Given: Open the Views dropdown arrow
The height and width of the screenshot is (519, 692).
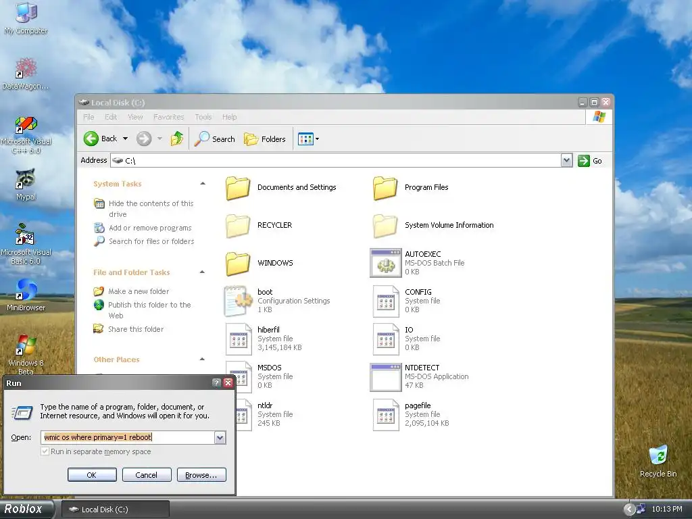Looking at the screenshot, I should [317, 139].
